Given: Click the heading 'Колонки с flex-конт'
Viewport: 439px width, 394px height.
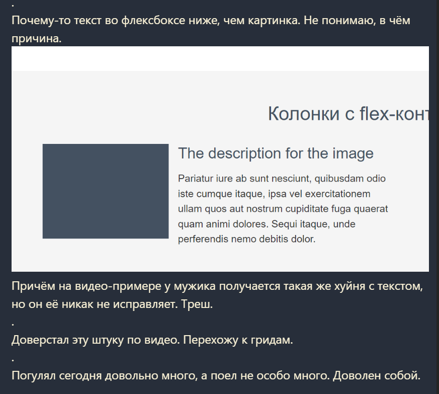Looking at the screenshot, I should 348,114.
